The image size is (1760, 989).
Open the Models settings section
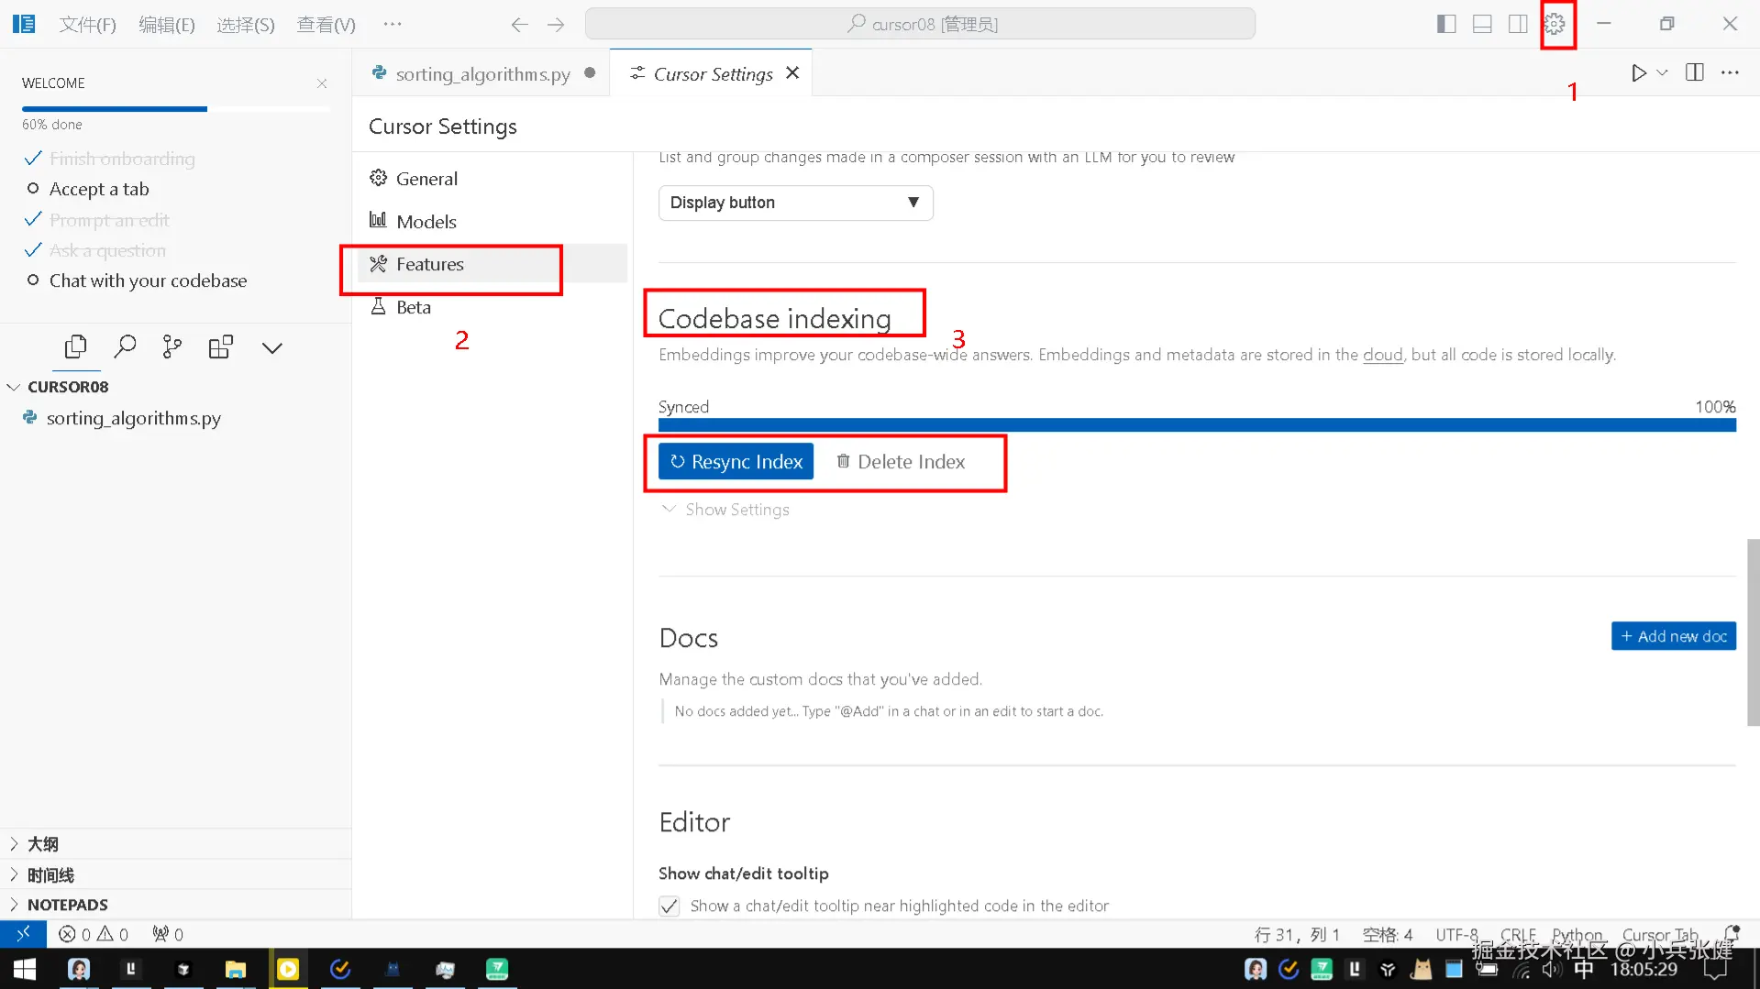426,222
